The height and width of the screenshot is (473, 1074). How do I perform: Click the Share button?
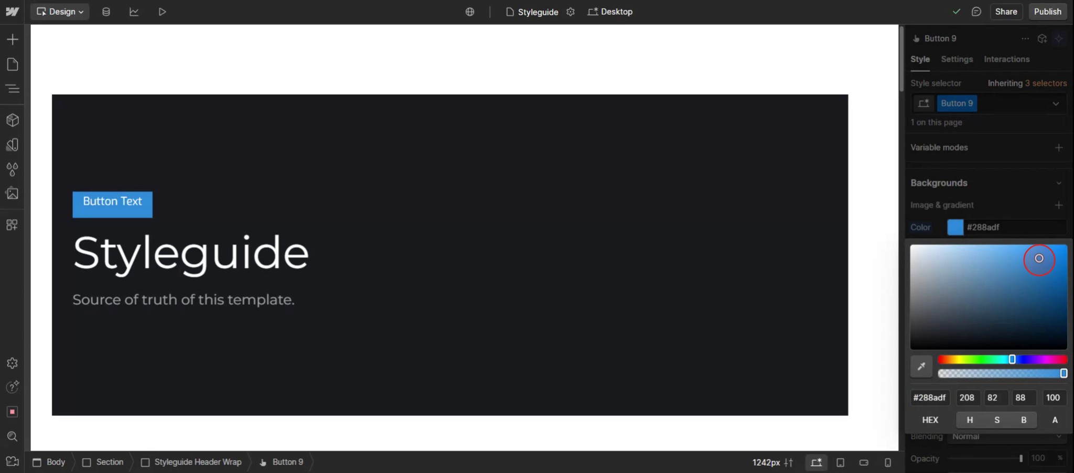1005,11
